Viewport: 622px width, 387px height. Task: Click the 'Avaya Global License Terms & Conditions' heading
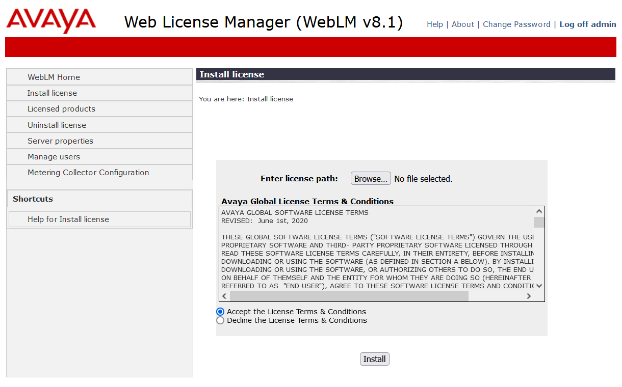pyautogui.click(x=307, y=202)
